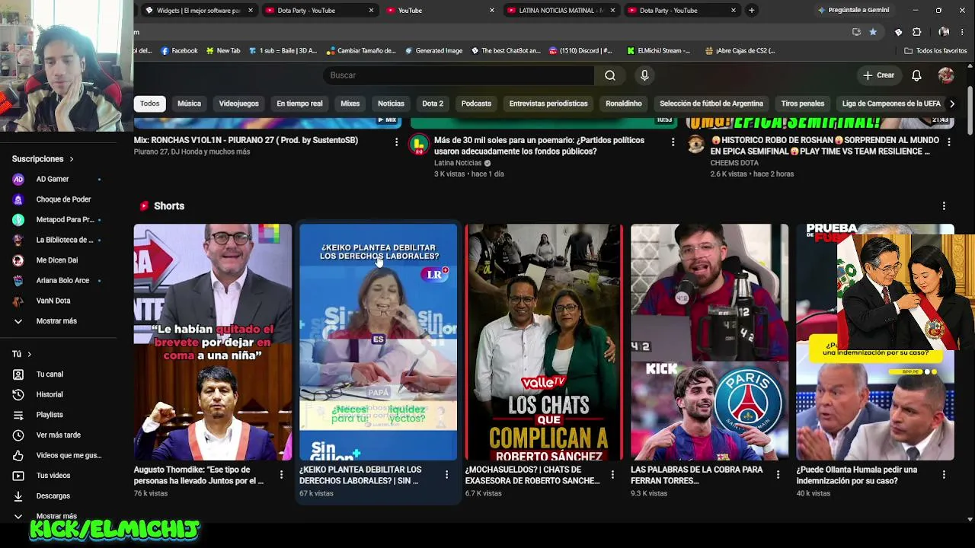Open ¿Puede Ollanta Humala pedir una indemnización short title
The image size is (975, 548).
click(x=857, y=475)
